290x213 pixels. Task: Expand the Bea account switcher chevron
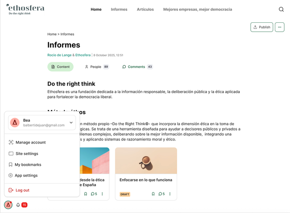coord(71,123)
